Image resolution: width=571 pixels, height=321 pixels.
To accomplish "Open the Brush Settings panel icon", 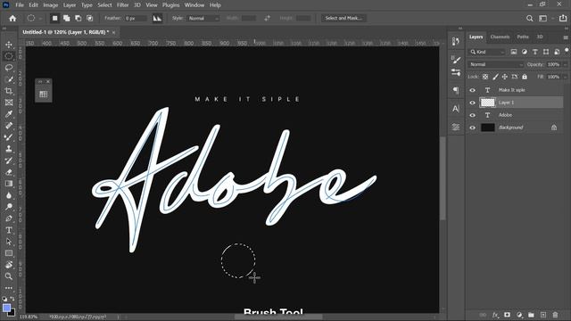I will pyautogui.click(x=456, y=59).
